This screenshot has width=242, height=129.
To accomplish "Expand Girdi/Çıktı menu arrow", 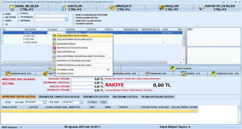I will click(x=144, y=8).
